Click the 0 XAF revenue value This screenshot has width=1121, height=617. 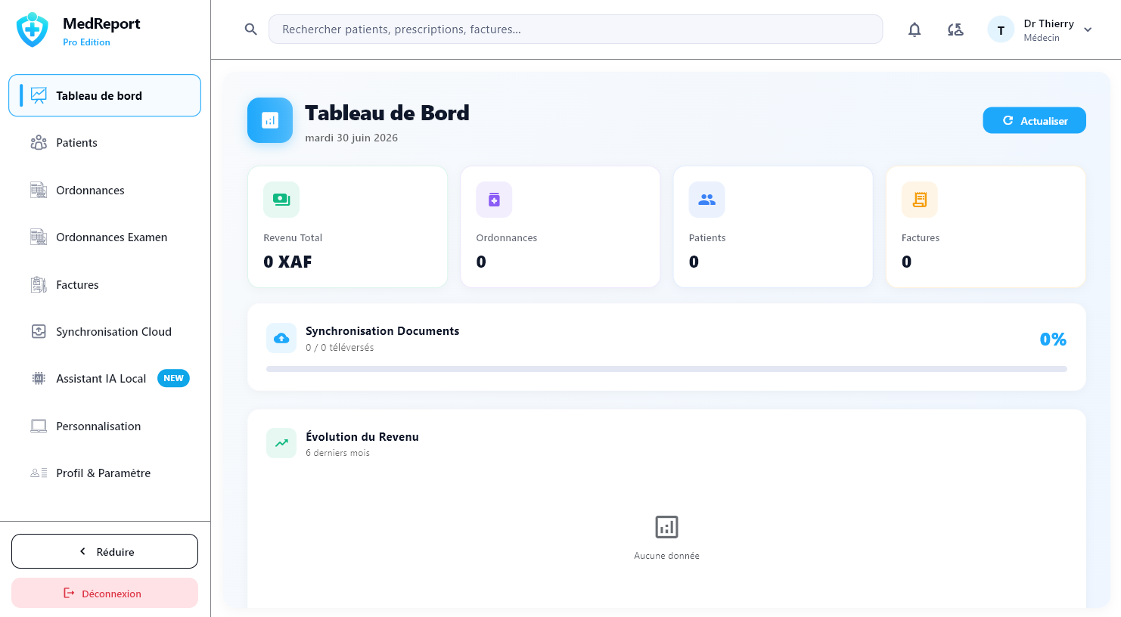click(287, 262)
